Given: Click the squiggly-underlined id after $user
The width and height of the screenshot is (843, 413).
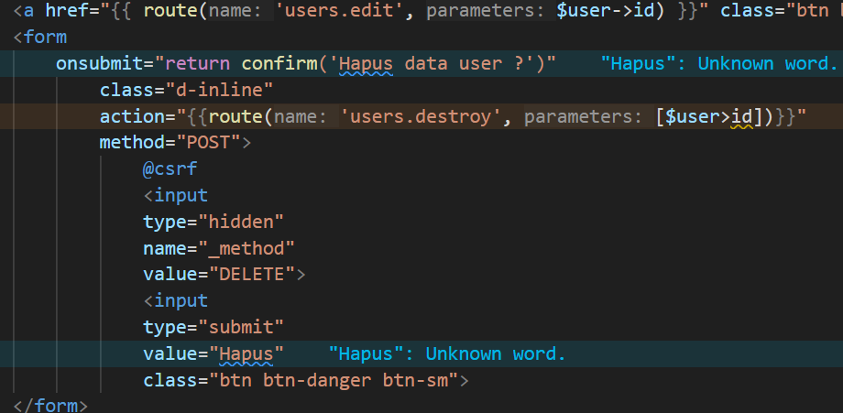Looking at the screenshot, I should coord(740,117).
